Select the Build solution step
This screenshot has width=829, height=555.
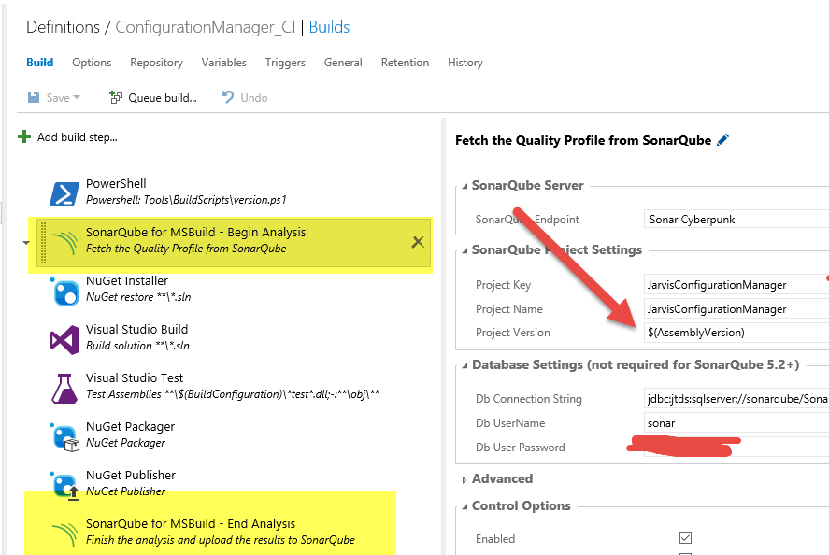137,337
